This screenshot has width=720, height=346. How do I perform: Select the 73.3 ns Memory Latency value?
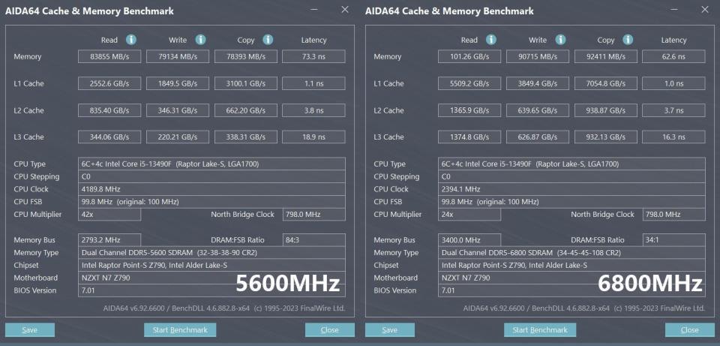tap(313, 56)
